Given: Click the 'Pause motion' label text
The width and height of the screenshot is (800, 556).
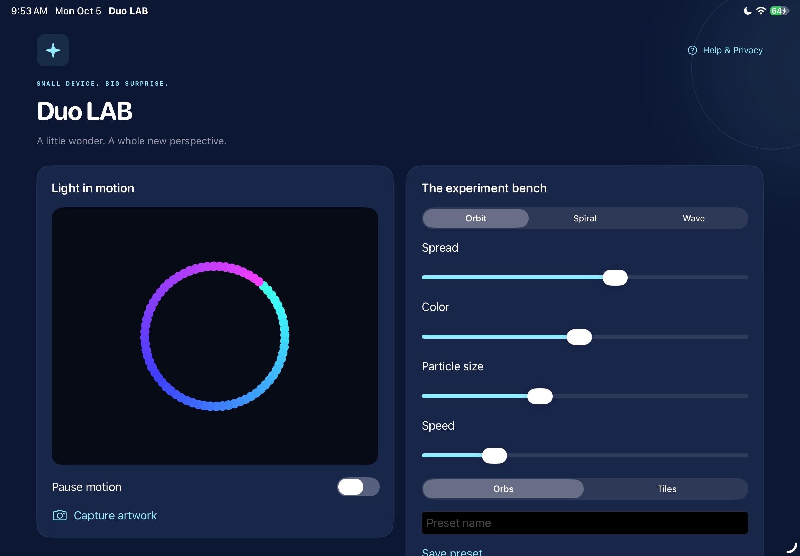Looking at the screenshot, I should [x=86, y=487].
